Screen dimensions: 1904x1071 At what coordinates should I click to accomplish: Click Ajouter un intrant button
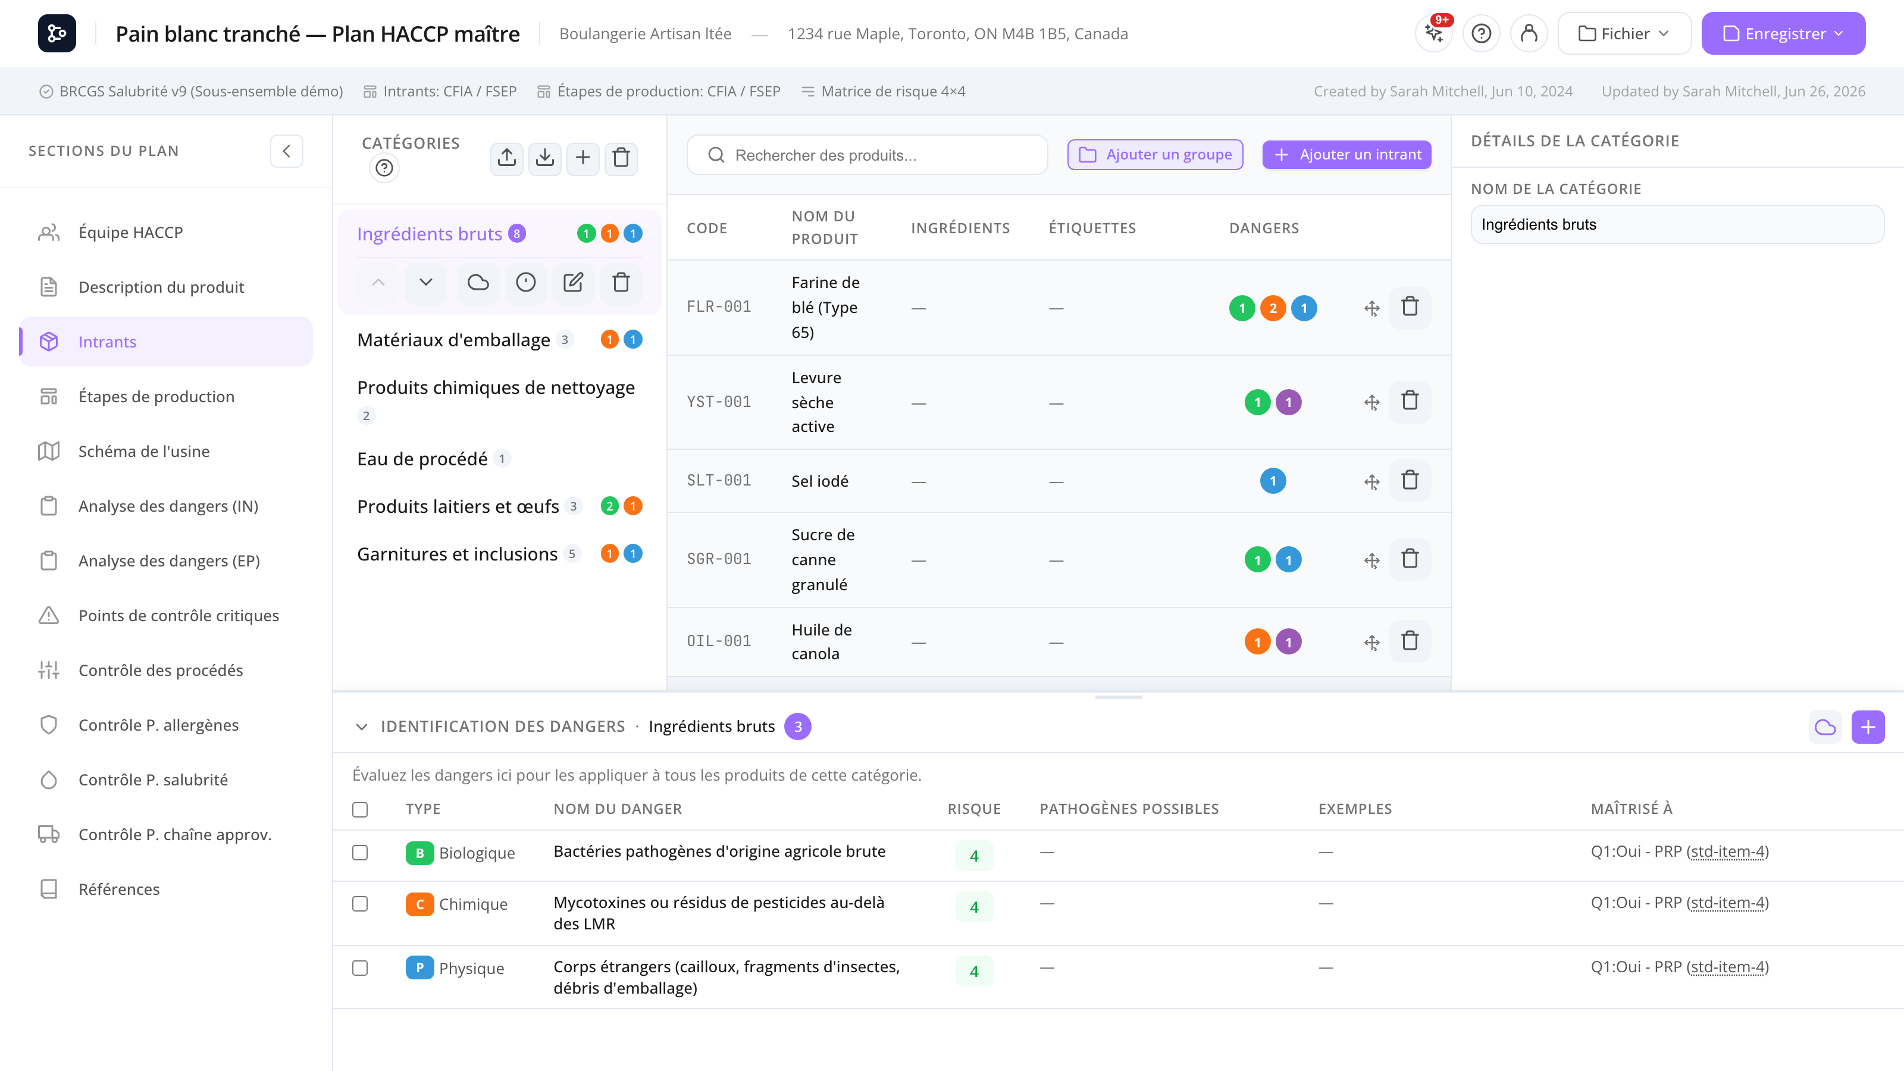(x=1346, y=155)
